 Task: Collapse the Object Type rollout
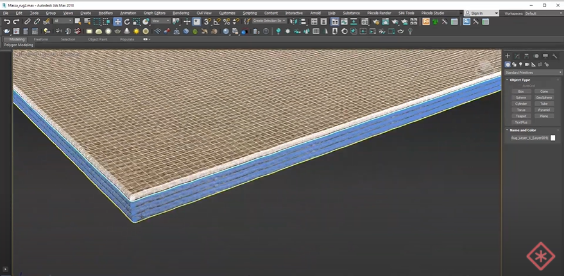coord(520,80)
